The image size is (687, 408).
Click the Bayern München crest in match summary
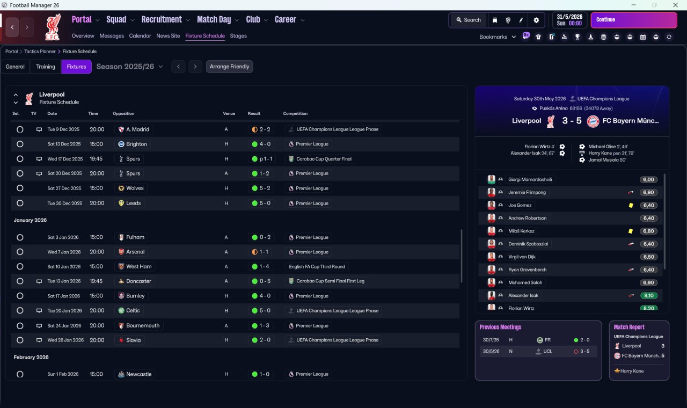593,121
